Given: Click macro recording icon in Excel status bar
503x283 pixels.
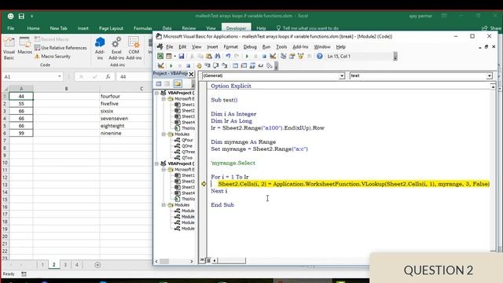Looking at the screenshot, I should point(24,274).
